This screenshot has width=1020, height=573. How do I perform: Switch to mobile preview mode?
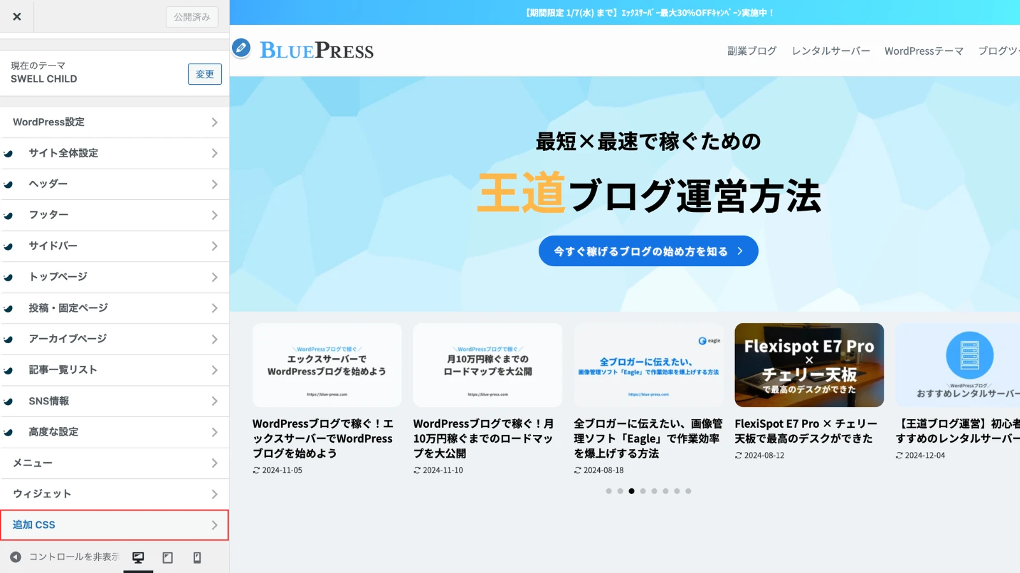[197, 558]
